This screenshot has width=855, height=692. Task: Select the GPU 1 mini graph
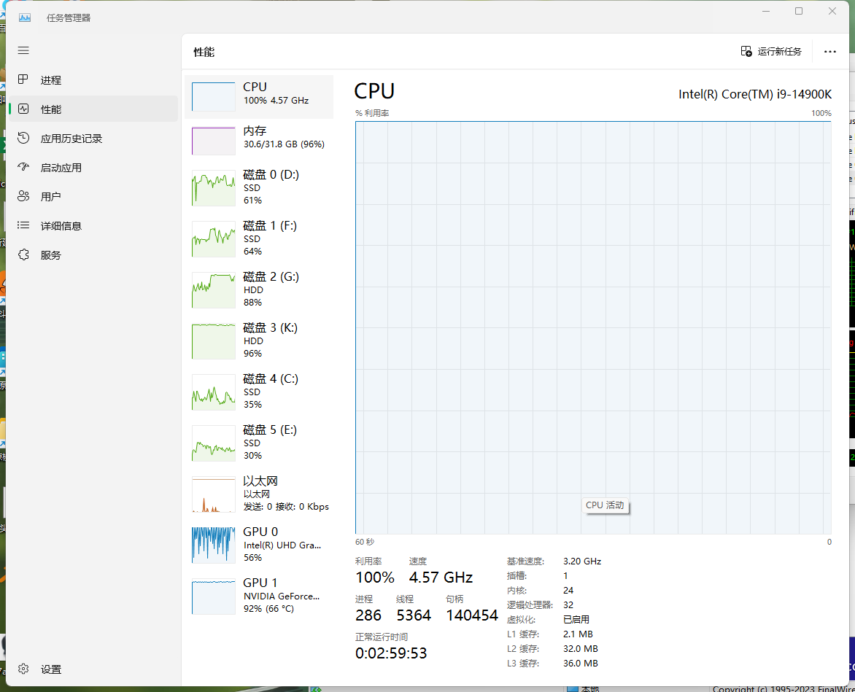pyautogui.click(x=213, y=596)
